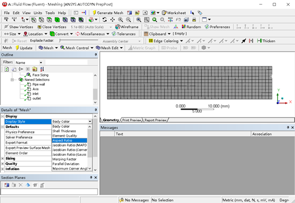Select the outlet named selection
This screenshot has width=295, height=203.
coord(37,98)
